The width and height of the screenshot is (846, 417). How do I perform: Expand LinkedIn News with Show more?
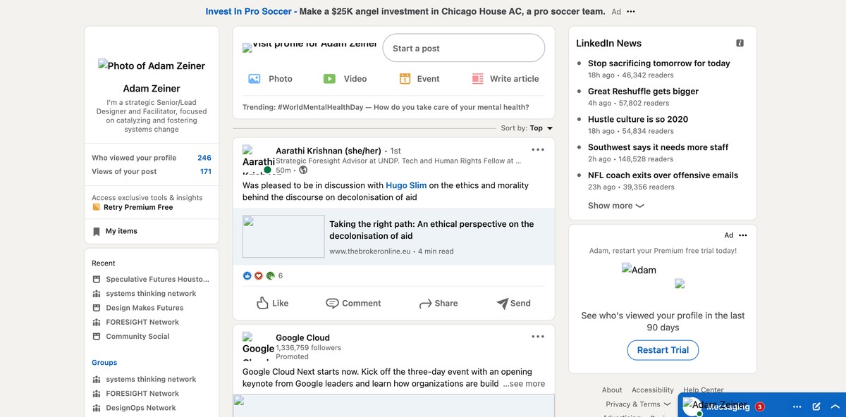[x=616, y=206]
